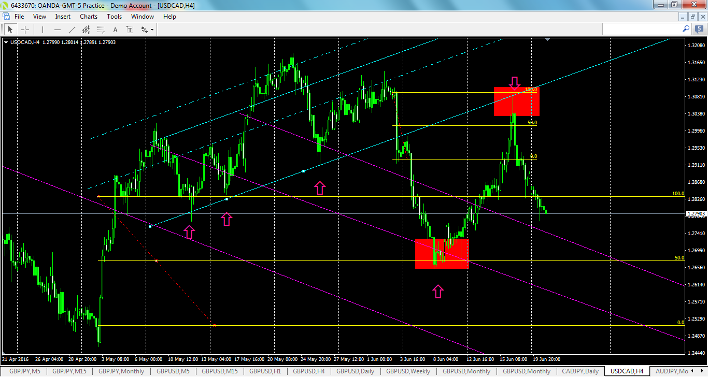Open the news notification showing 5 items

pyautogui.click(x=699, y=29)
